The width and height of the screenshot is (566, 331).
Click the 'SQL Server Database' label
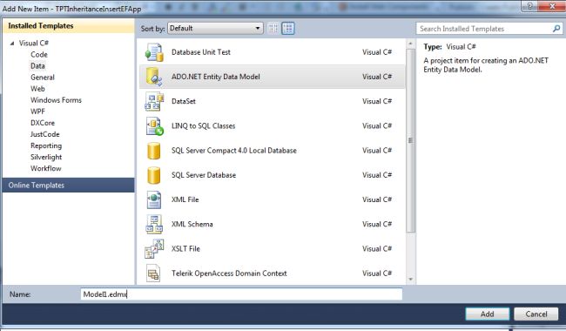[204, 175]
